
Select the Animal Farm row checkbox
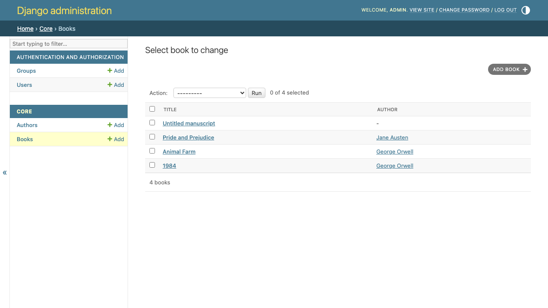click(x=152, y=151)
